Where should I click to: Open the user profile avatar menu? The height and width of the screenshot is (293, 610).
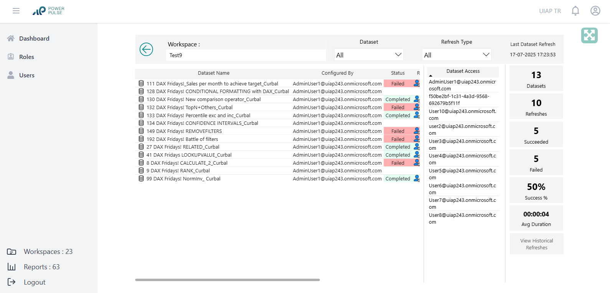tap(595, 11)
